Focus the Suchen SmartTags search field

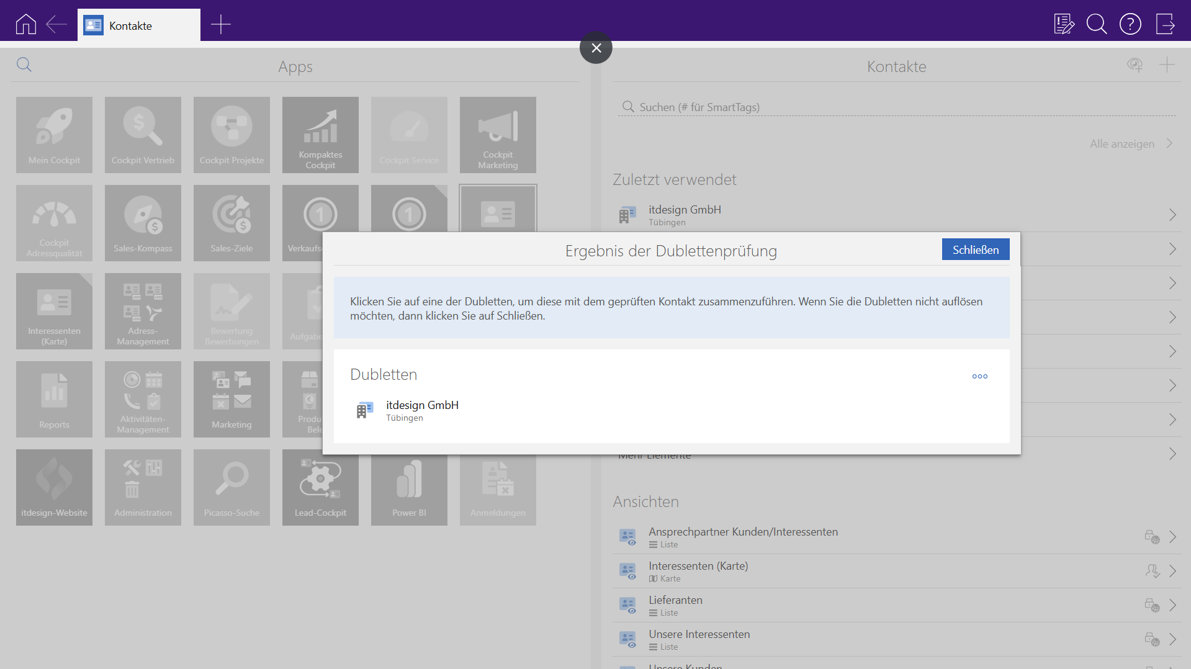(x=897, y=107)
